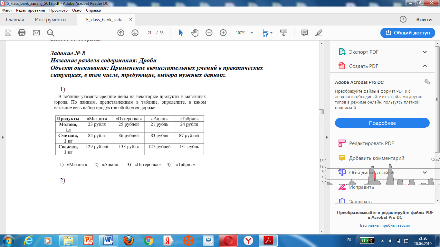Open PowerPoint from taskbar

click(x=88, y=241)
